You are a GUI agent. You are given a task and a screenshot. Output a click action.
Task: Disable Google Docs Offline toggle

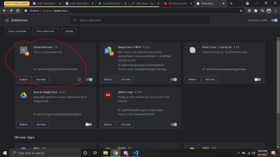(174, 79)
